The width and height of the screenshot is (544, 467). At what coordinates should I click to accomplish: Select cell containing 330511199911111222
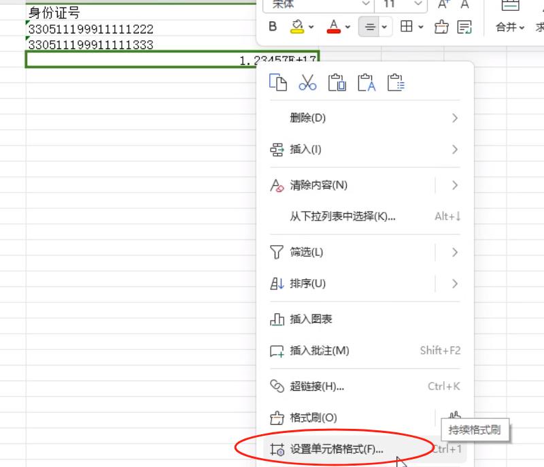pyautogui.click(x=141, y=29)
